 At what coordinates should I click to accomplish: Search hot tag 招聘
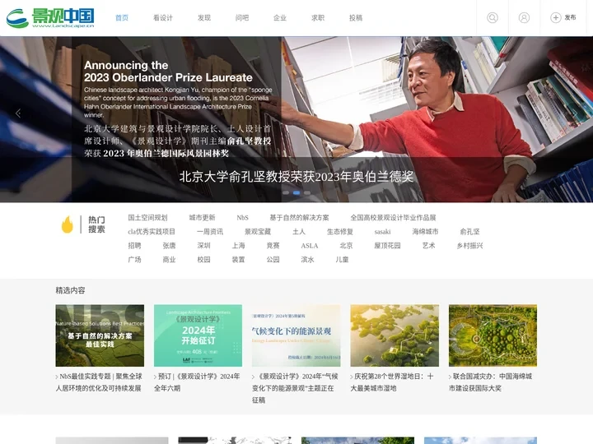coord(134,245)
